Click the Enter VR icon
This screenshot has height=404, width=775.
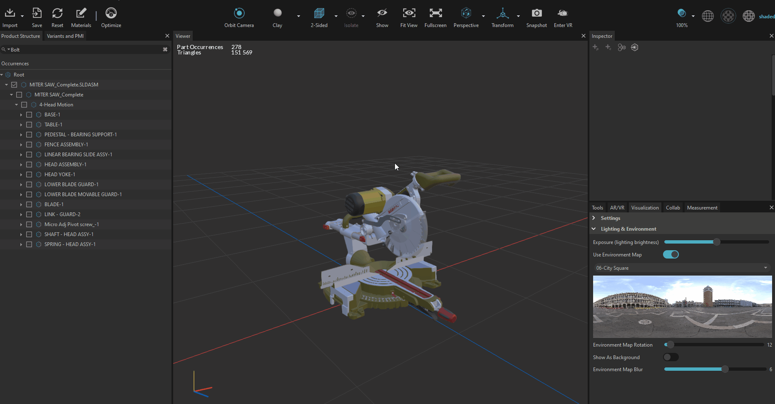563,14
